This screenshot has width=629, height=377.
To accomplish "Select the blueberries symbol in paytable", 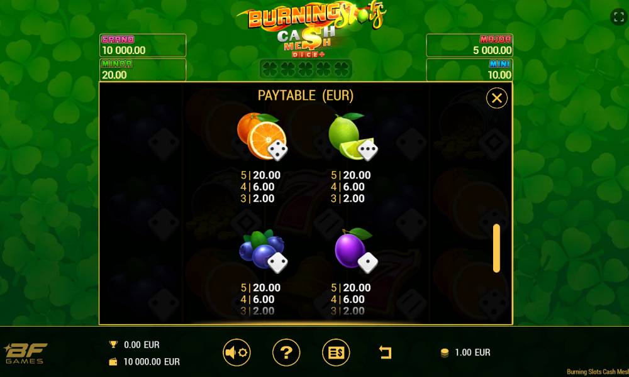I will pos(263,251).
